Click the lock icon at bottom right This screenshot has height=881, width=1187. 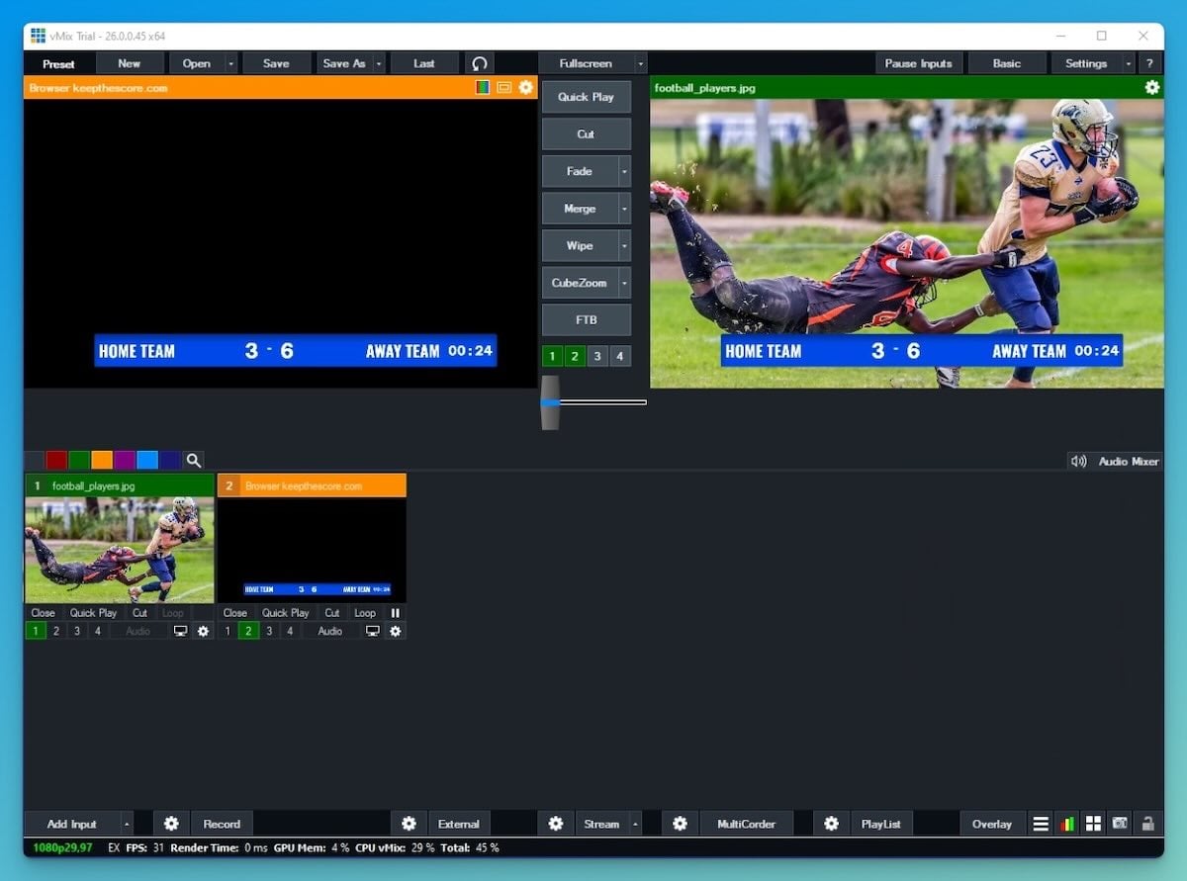click(1145, 823)
